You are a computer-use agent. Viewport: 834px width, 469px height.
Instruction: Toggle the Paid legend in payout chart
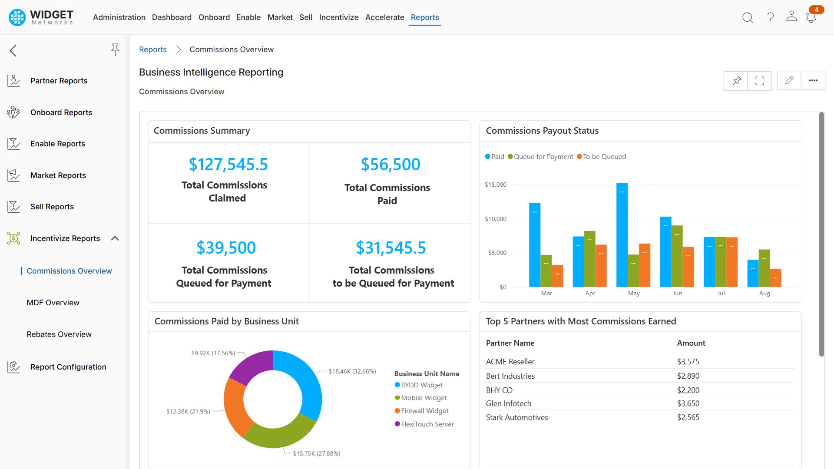tap(494, 156)
